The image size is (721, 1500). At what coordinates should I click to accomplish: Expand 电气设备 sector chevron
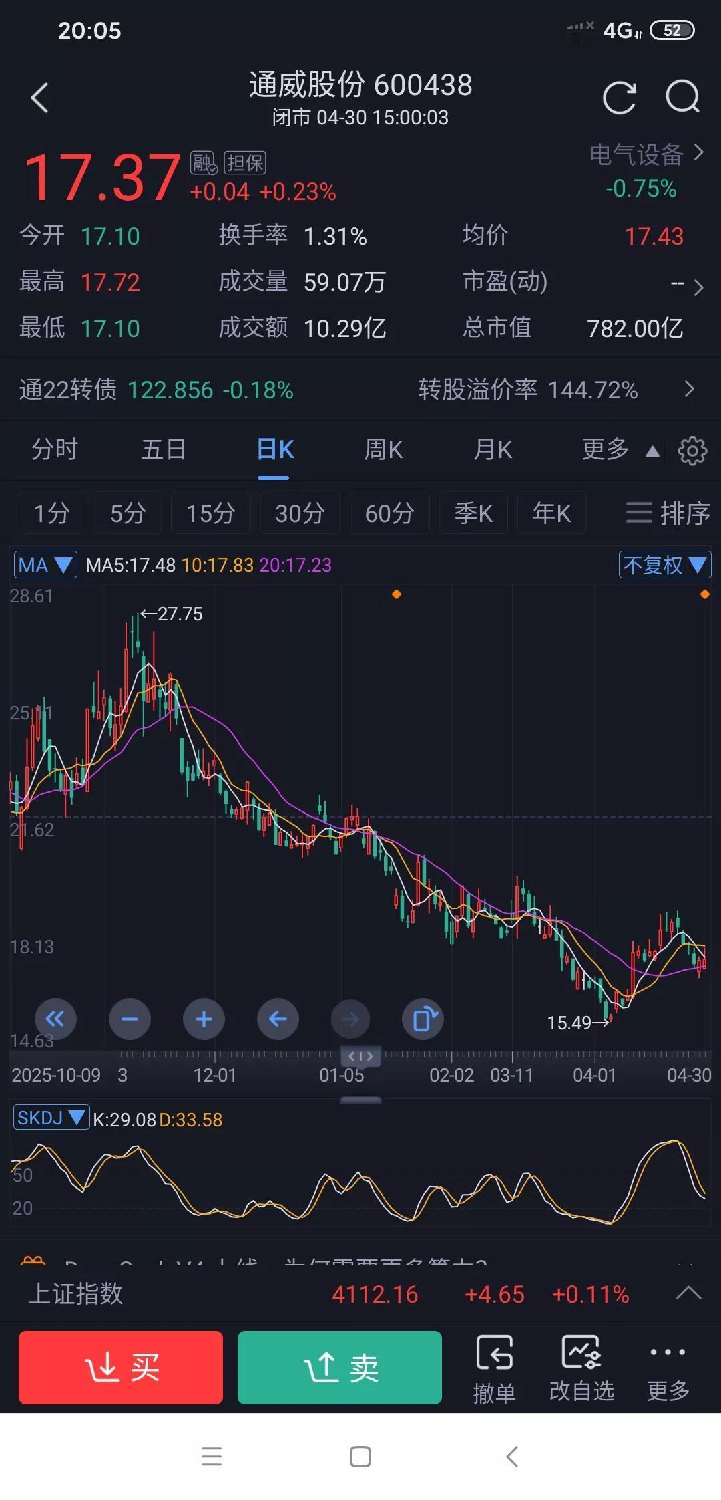click(x=698, y=153)
